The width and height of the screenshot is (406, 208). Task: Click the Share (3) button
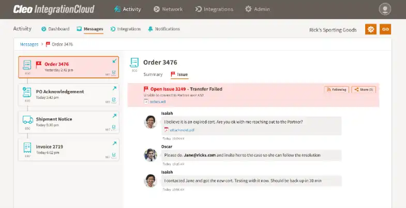coord(364,90)
